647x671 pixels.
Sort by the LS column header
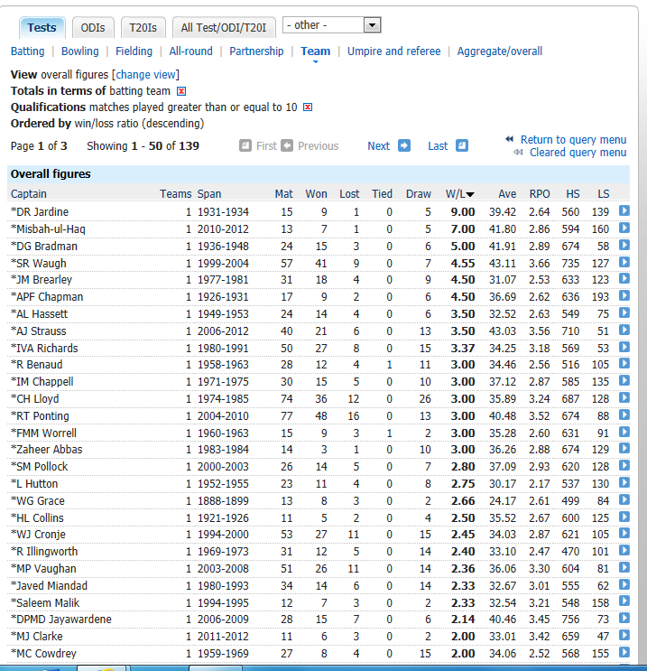(604, 194)
